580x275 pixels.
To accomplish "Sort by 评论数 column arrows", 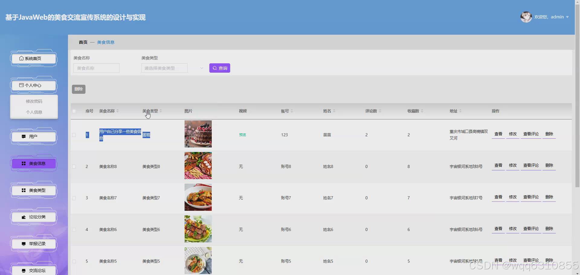I will 380,111.
